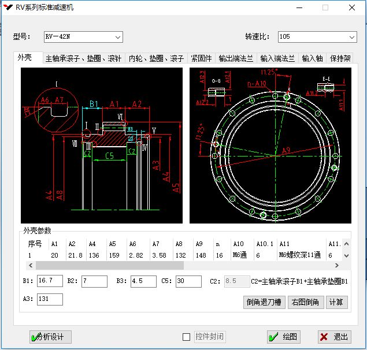Click the disabled C2 field
The height and width of the screenshot is (350, 367).
click(237, 281)
